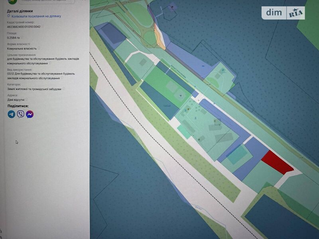Click the dim.RIA watermark logo
319x239 pixels.
(283, 13)
